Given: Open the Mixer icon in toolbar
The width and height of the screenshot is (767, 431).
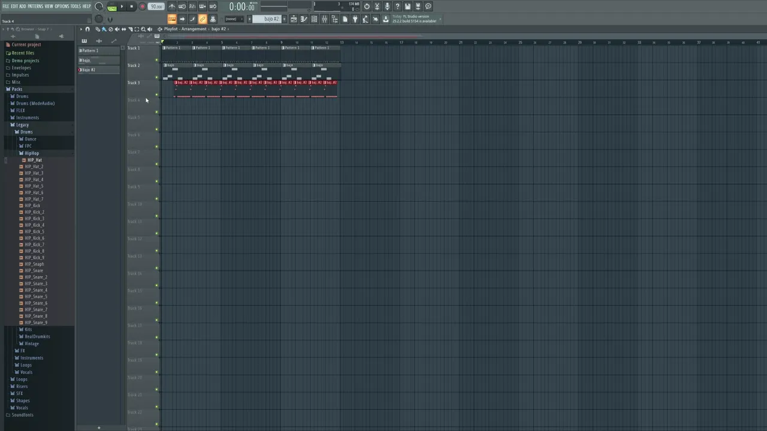Looking at the screenshot, I should click(324, 19).
